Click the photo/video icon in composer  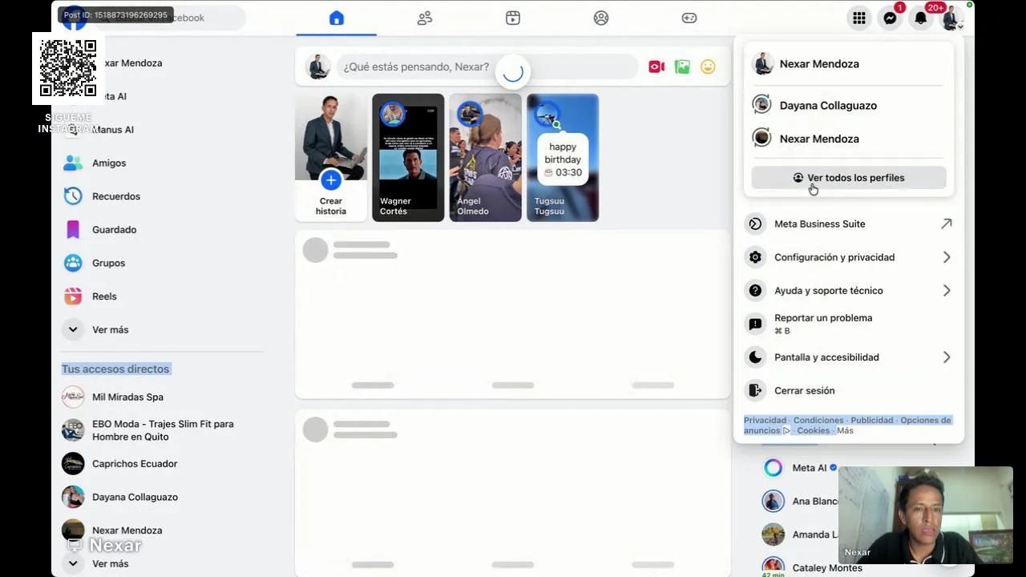click(682, 67)
